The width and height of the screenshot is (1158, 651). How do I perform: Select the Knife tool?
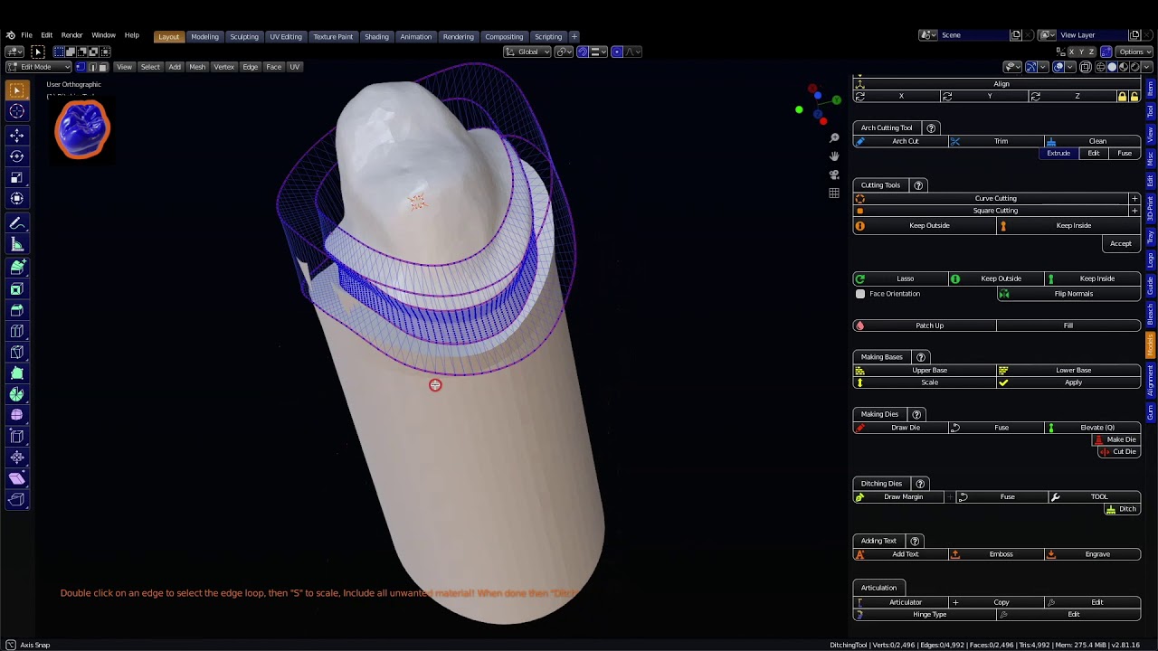click(16, 352)
